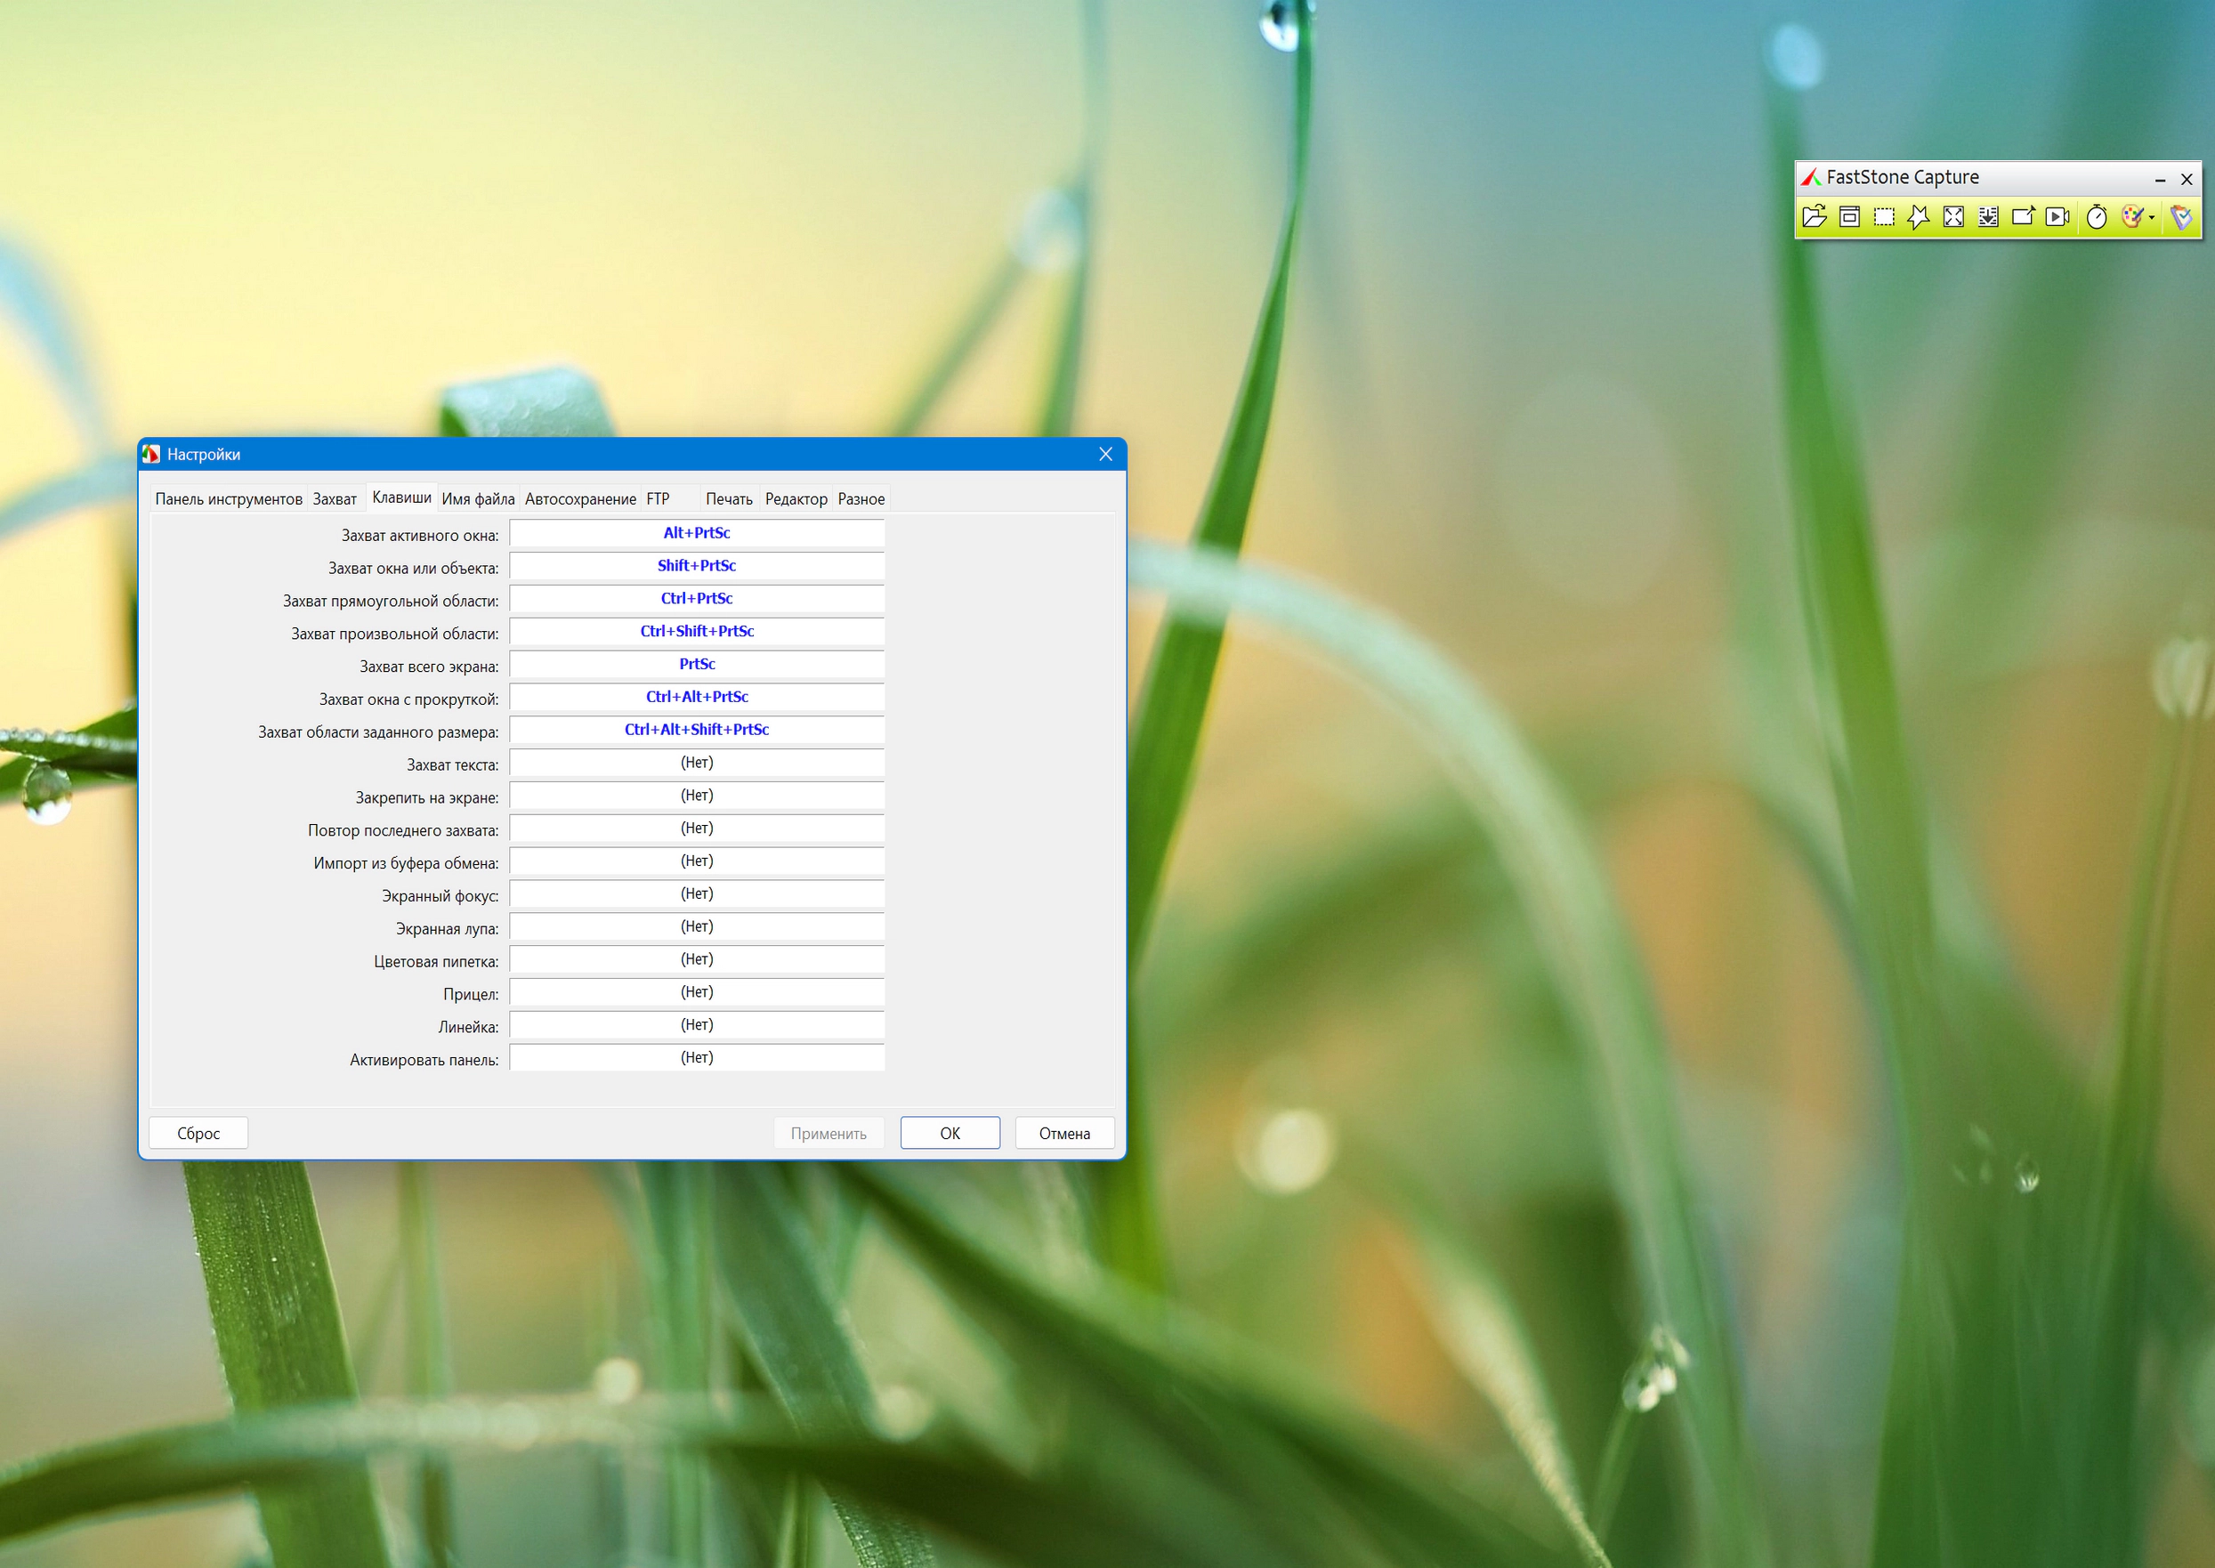Select hotkey field for Прицел
2215x1568 pixels.
(x=697, y=992)
